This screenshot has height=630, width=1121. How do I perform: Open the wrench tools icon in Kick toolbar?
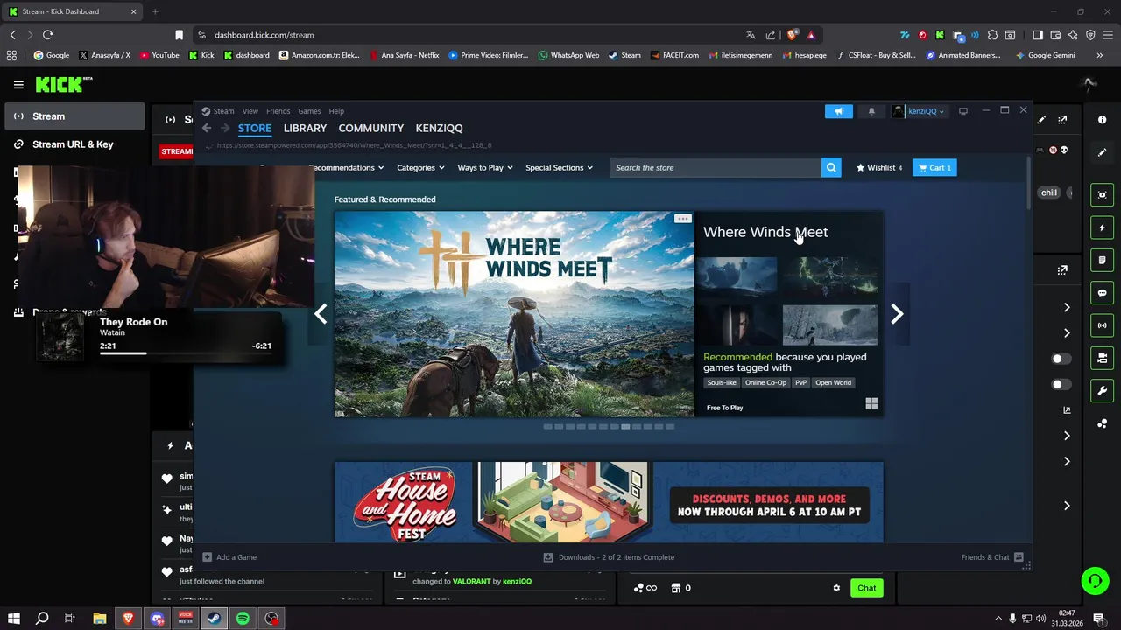point(1102,391)
